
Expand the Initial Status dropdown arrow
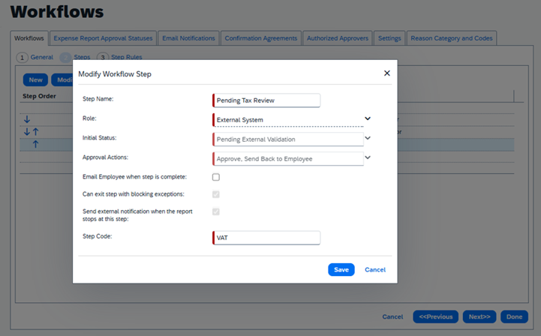click(x=368, y=138)
